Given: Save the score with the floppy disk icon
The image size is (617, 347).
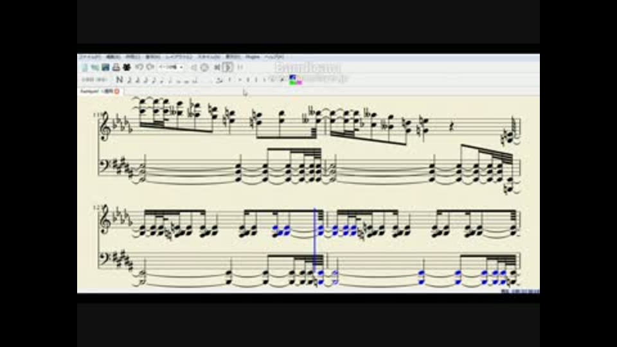Looking at the screenshot, I should [x=105, y=67].
